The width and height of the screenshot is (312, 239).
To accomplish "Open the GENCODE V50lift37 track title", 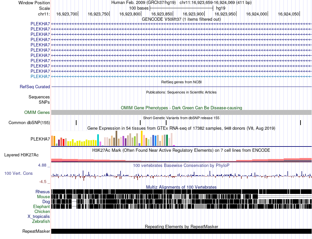I will click(181, 19).
